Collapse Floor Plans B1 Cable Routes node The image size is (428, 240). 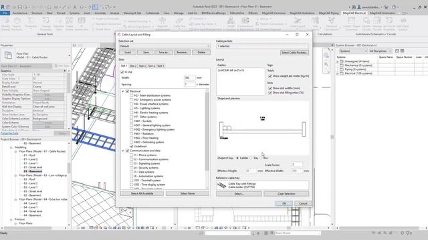point(15,151)
